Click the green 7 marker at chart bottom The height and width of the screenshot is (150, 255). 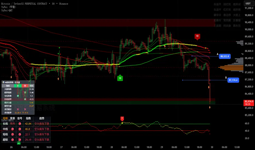click(x=19, y=143)
